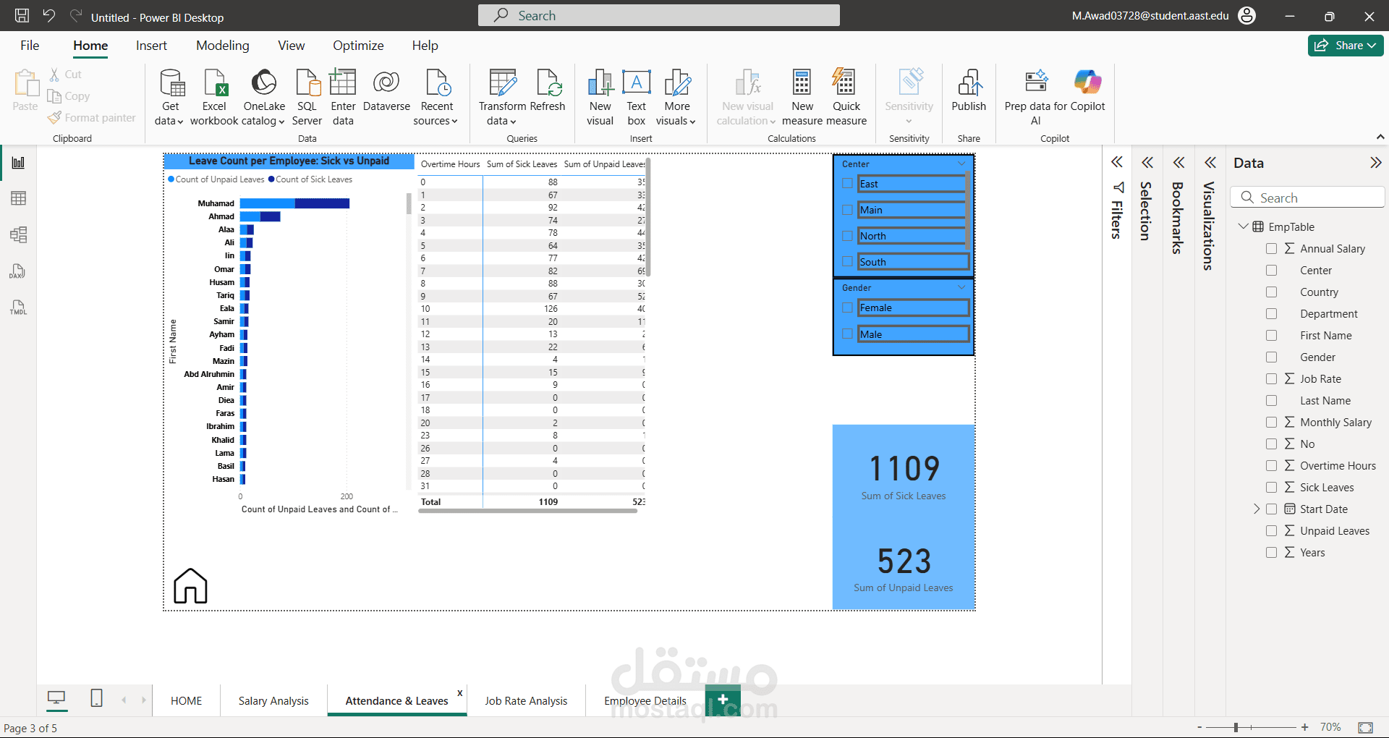Switch to Table view in left sidebar
This screenshot has height=738, width=1389.
click(19, 198)
